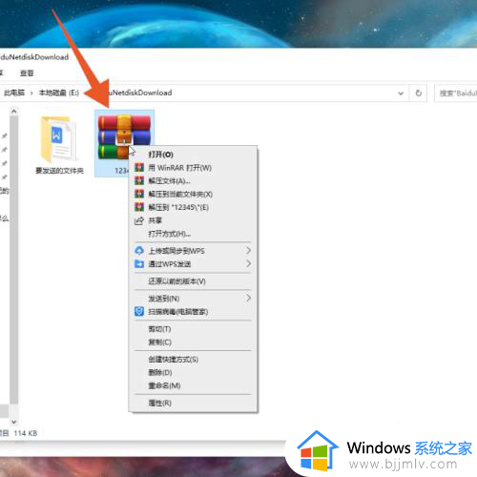Click WinRAR icon beside 用 WinRAR 打开(W)
The image size is (477, 477).
click(139, 168)
